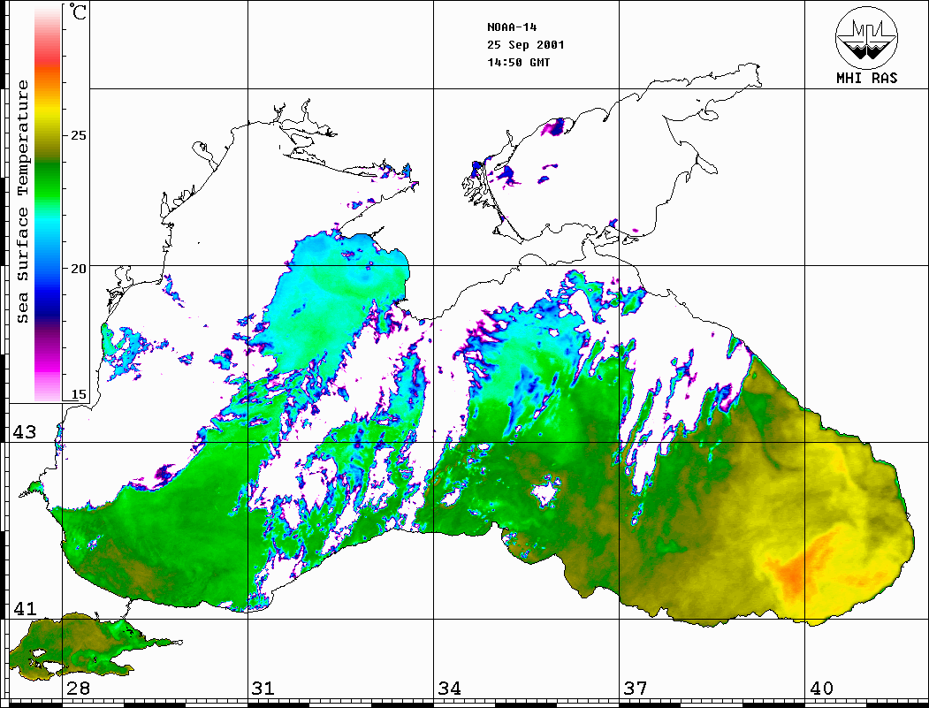Click the purple patch in Sea of Azov
The width and height of the screenshot is (929, 708).
[x=555, y=126]
